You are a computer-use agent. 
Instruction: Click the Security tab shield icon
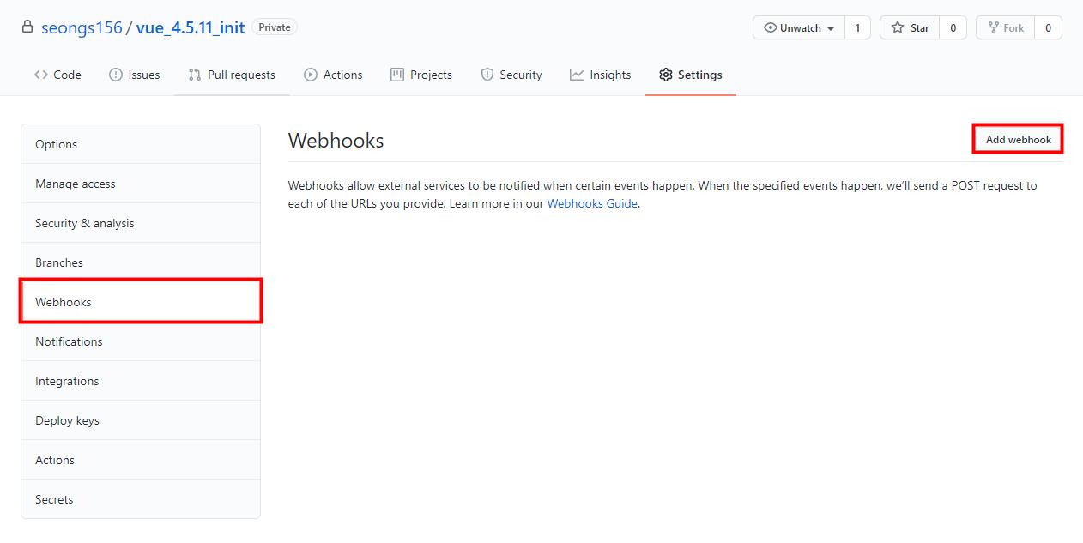click(487, 75)
